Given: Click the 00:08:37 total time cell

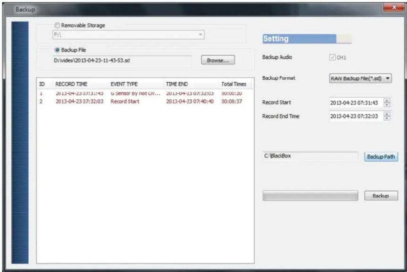Looking at the screenshot, I should [x=232, y=101].
